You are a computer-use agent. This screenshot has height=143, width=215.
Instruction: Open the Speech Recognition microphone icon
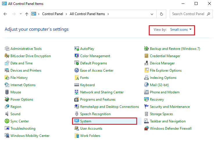pyautogui.click(x=77, y=114)
